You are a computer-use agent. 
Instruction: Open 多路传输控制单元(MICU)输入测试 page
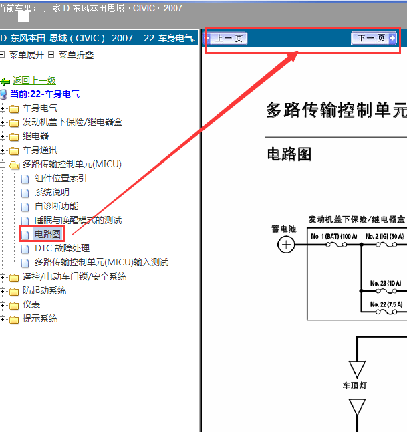point(102,263)
